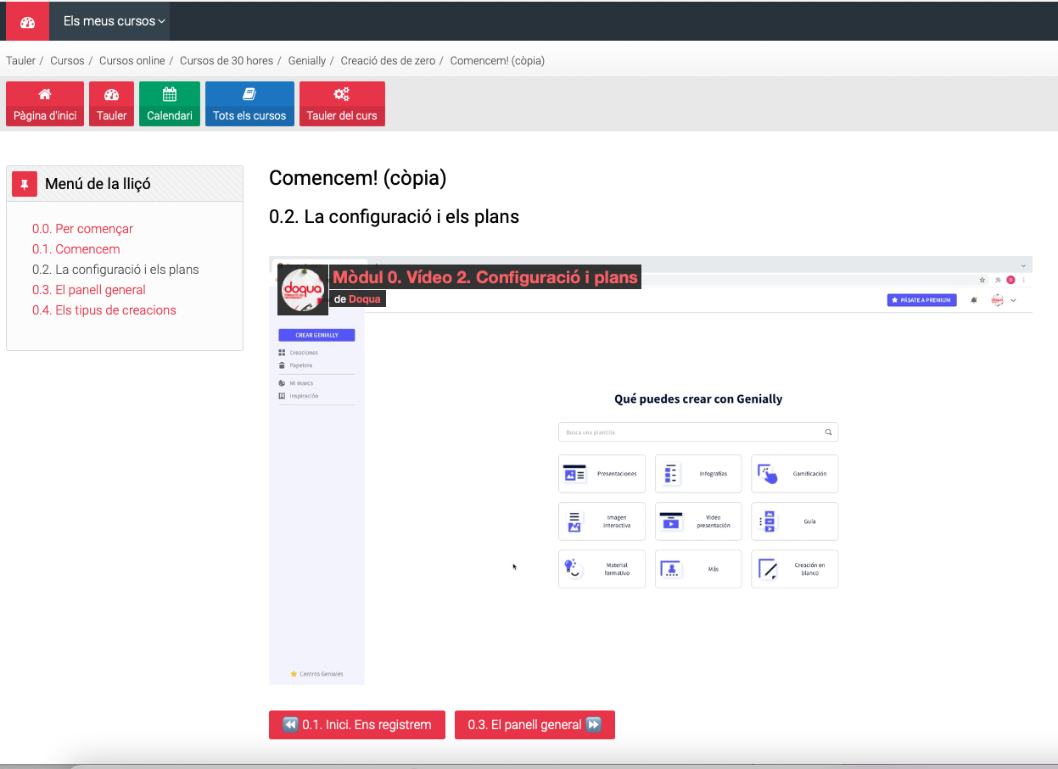
Task: Open the Cursos breadcrumb link
Action: pyautogui.click(x=67, y=61)
